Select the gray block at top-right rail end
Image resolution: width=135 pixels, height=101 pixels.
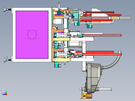point(125,18)
